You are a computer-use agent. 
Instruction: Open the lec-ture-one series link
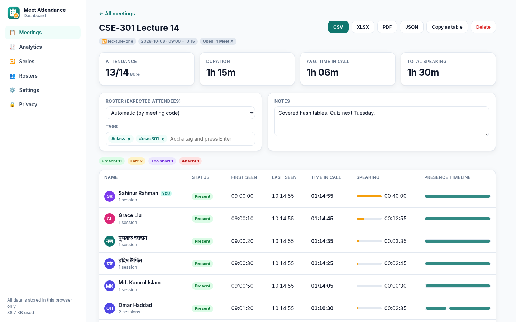click(x=118, y=41)
